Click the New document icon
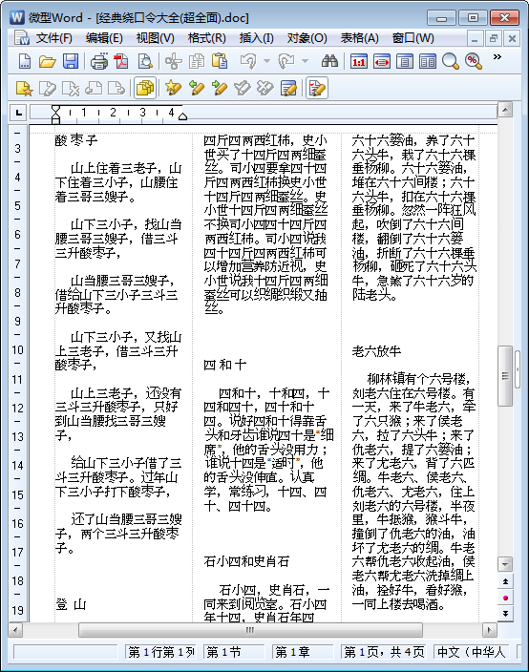Image resolution: width=529 pixels, height=672 pixels. pos(25,61)
